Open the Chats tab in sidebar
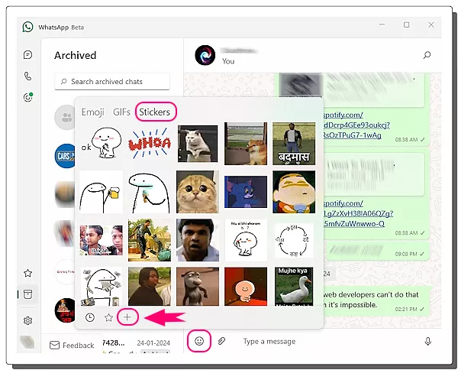This screenshot has height=370, width=458. coord(27,55)
